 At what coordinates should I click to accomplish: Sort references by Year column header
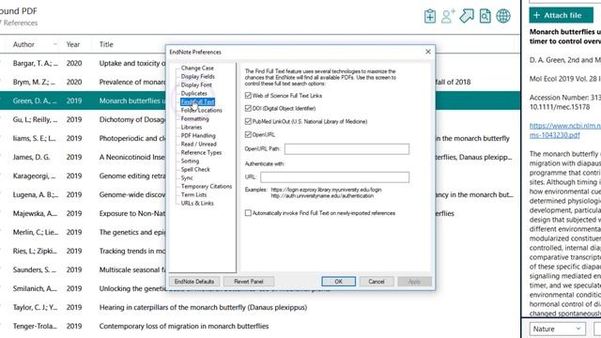[73, 44]
